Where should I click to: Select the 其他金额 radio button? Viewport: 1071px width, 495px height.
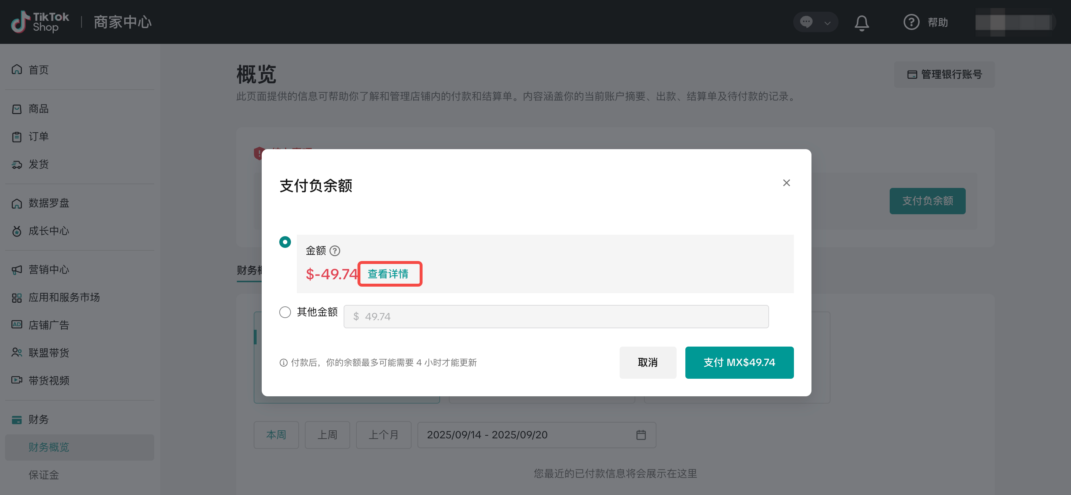(285, 312)
